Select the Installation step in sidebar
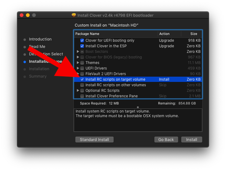Image resolution: width=226 pixels, height=170 pixels. 39,69
